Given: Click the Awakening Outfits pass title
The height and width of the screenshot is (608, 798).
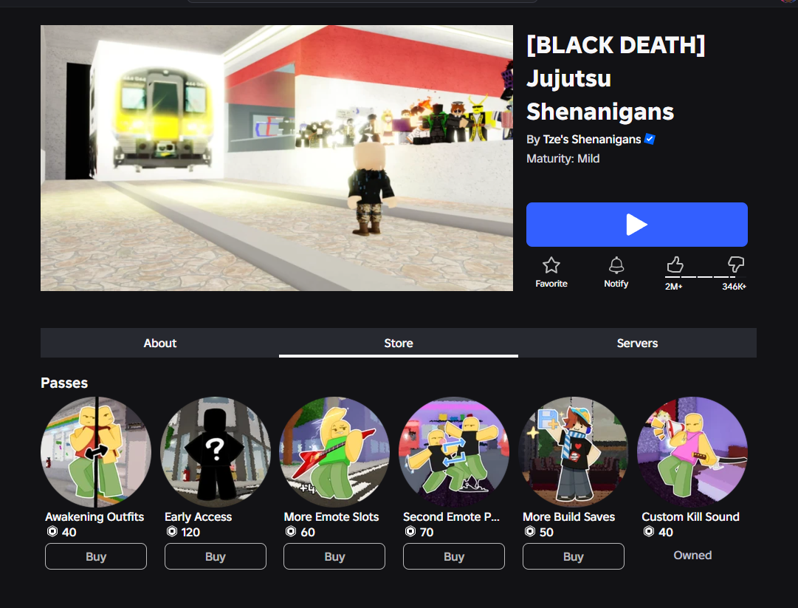Looking at the screenshot, I should 94,517.
